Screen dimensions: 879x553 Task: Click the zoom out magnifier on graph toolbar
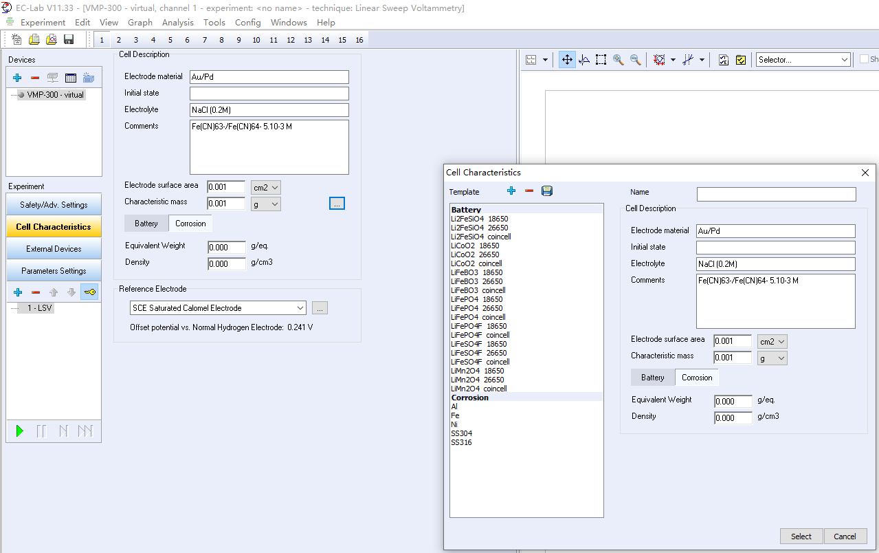point(636,60)
